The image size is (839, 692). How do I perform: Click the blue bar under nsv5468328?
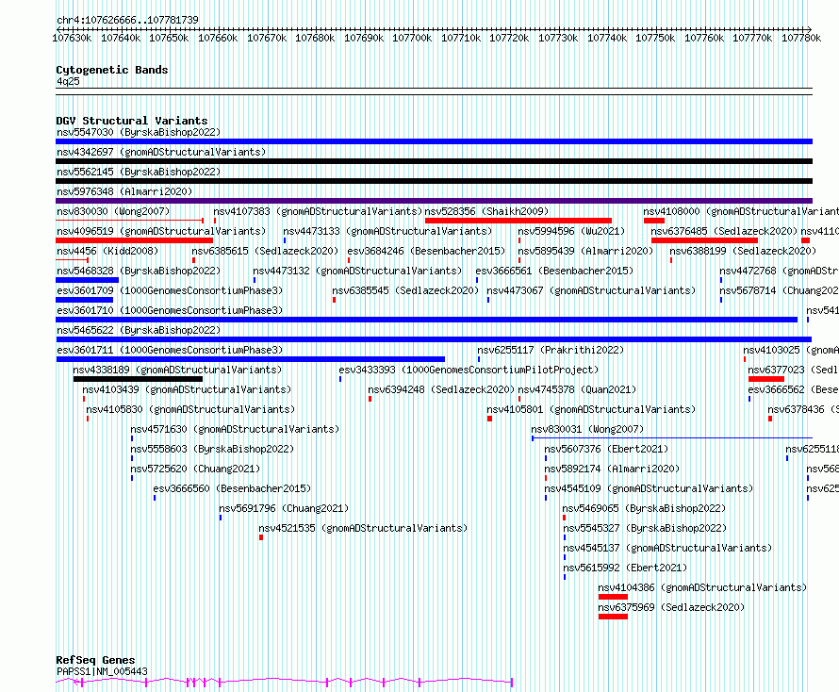[88, 280]
